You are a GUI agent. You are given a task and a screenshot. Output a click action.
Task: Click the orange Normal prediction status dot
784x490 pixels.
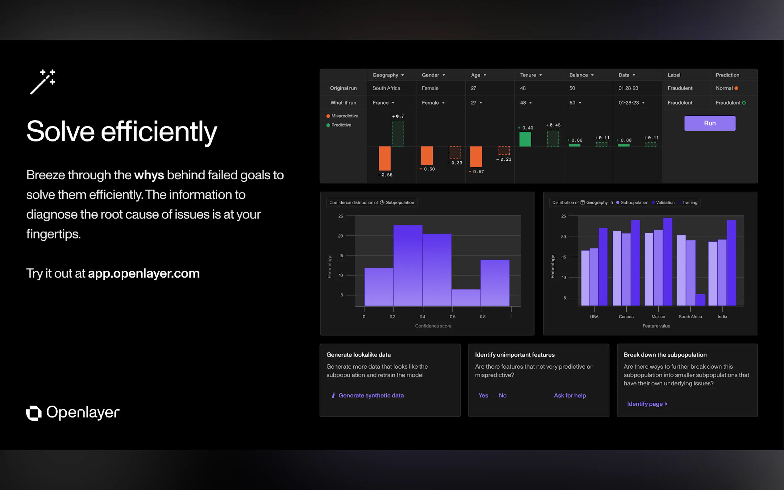tap(736, 88)
